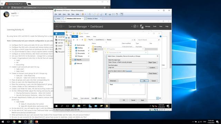Image resolution: width=221 pixels, height=124 pixels.
Task: Open Server Manager View menu
Action: [161, 27]
